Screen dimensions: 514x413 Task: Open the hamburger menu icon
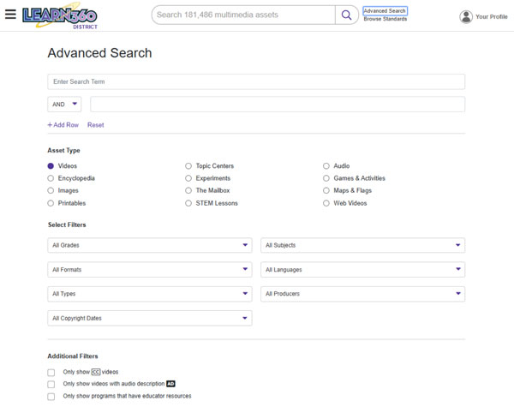coord(10,15)
